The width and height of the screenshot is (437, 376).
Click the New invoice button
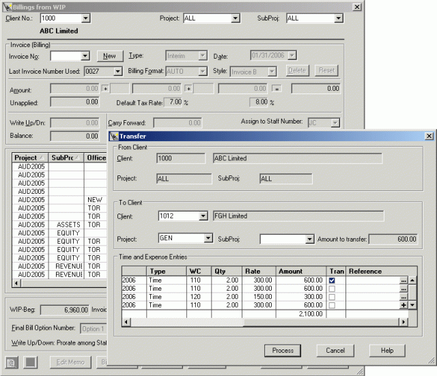tap(109, 55)
